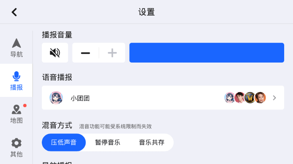Open the 其他 other settings tab
293x164 pixels.
(16, 154)
